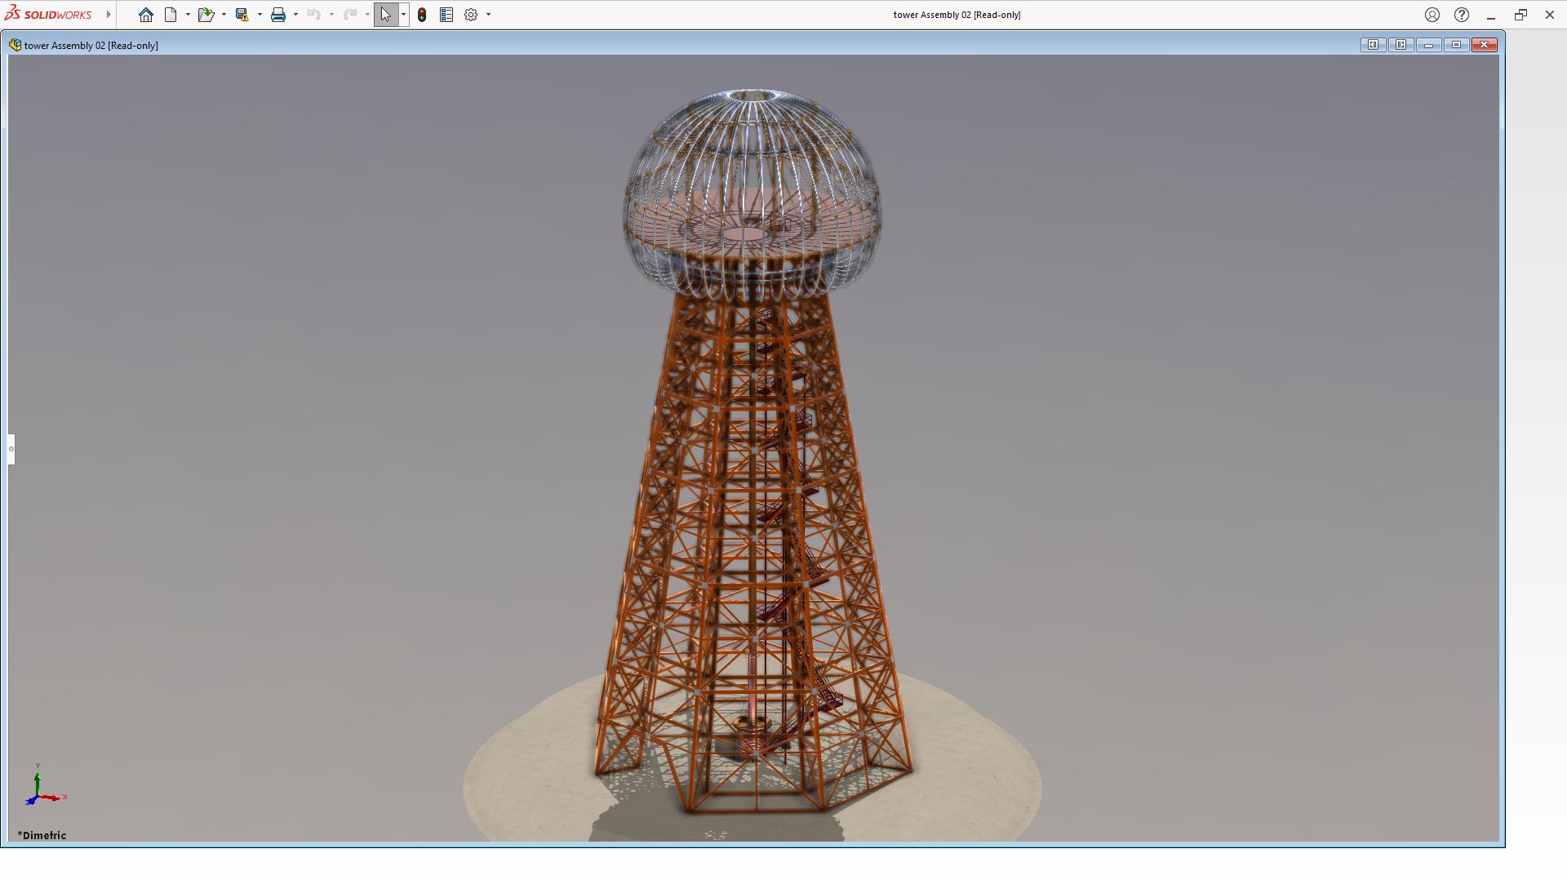Click the Dimetric view label
The image size is (1567, 880).
[x=42, y=835]
